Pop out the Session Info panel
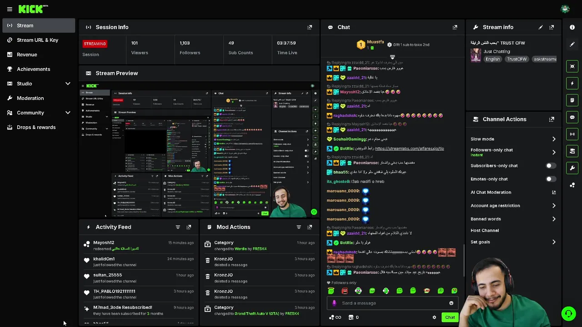582x327 pixels. 310,27
